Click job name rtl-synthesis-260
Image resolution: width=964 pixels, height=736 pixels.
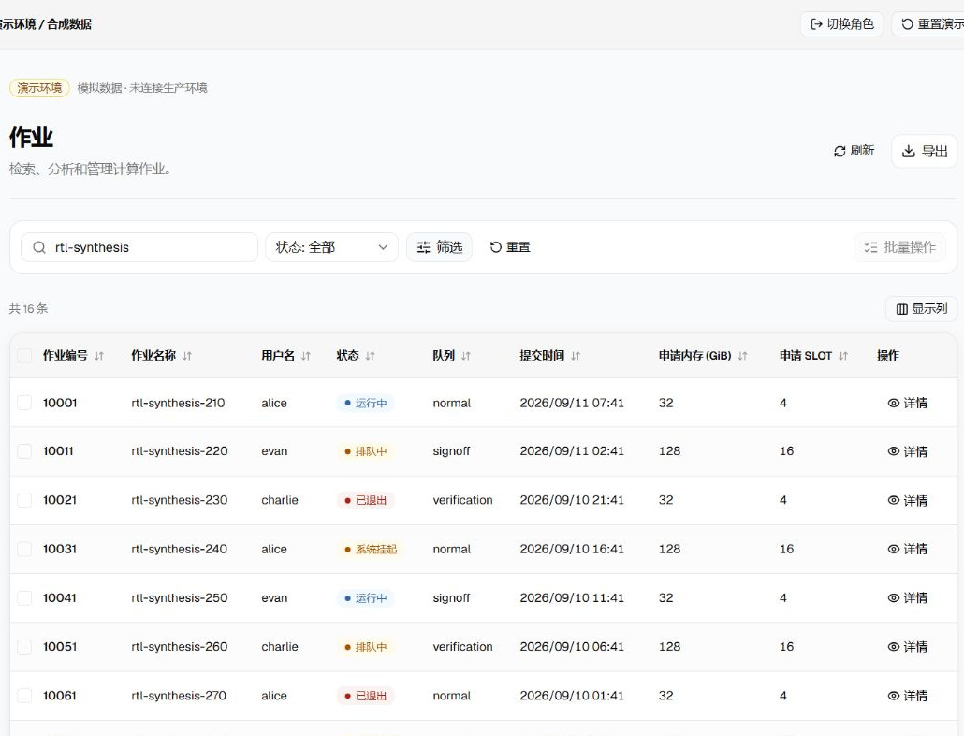(x=180, y=647)
